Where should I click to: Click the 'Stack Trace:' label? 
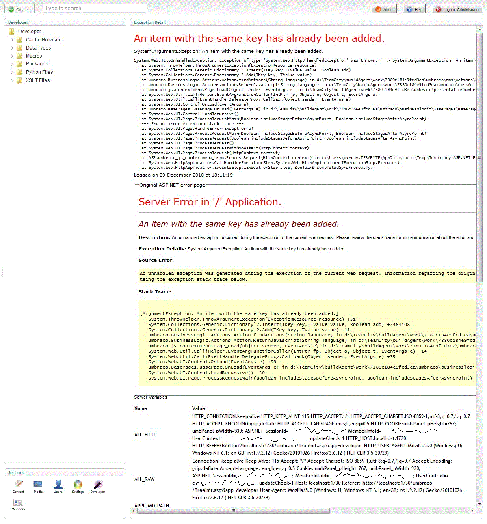click(155, 292)
